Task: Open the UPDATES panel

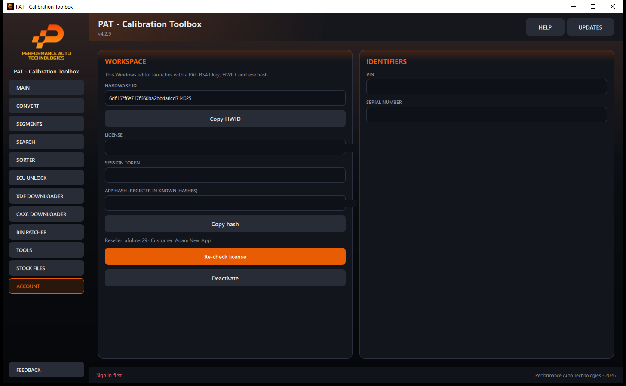Action: coord(590,27)
